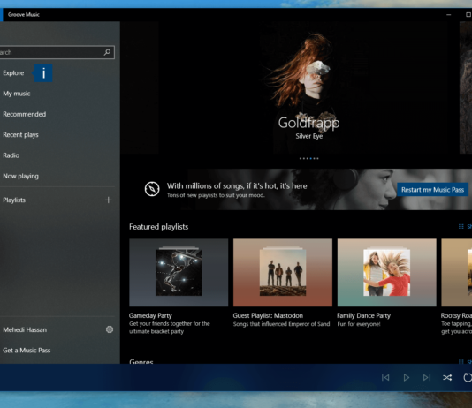
Task: Open Now playing view
Action: (20, 177)
